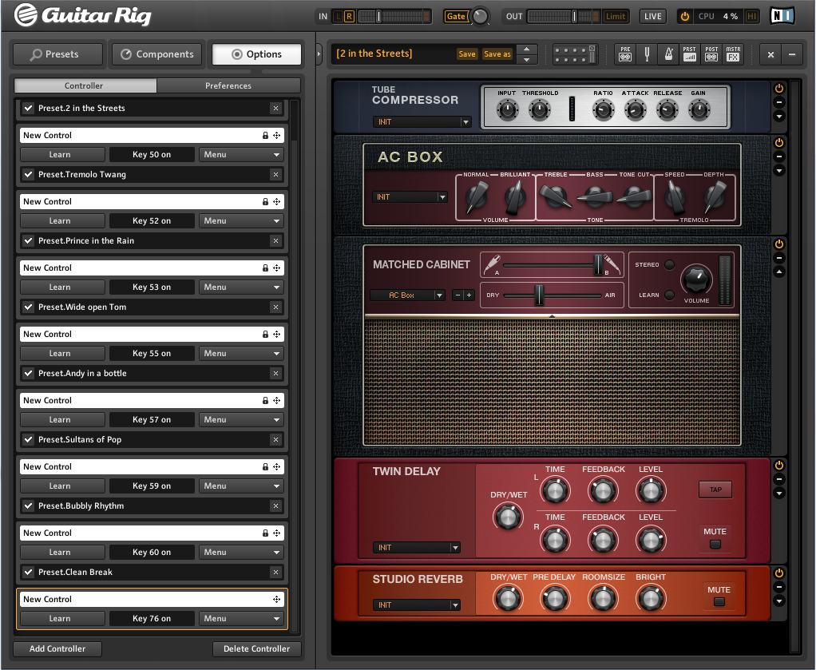Open Twin Delay INIT preset dropdown
Image resolution: width=816 pixels, height=670 pixels.
click(416, 548)
